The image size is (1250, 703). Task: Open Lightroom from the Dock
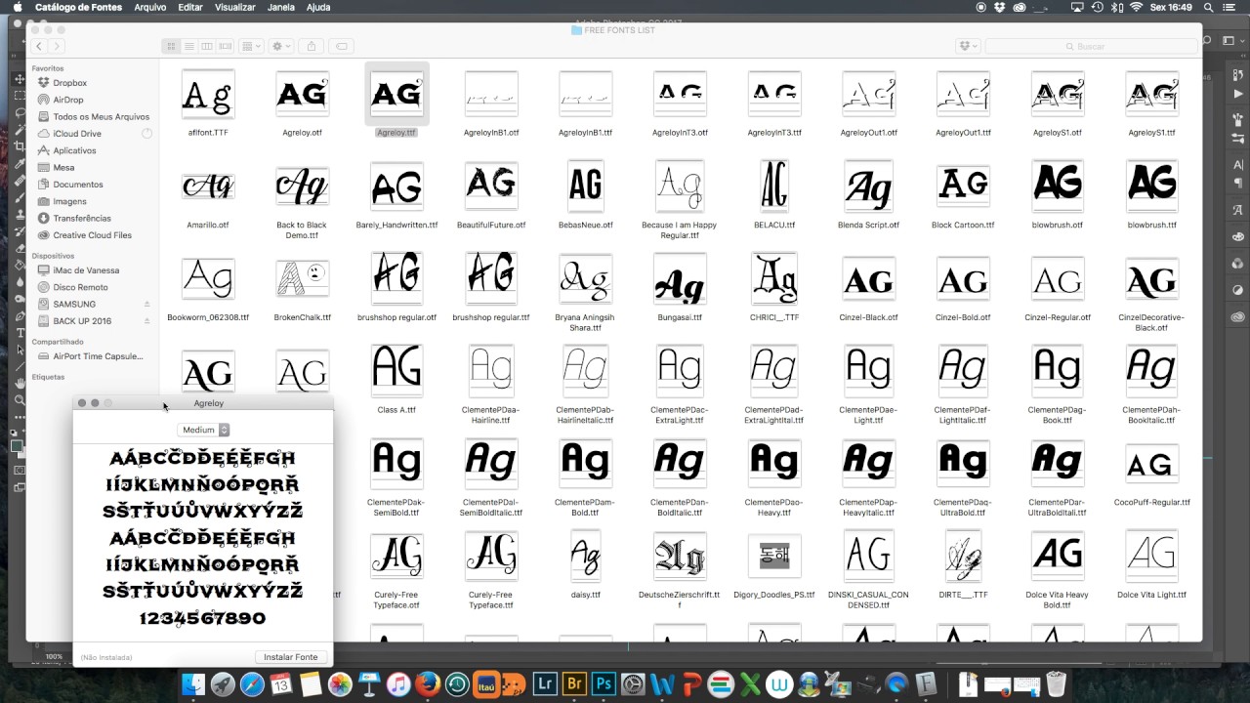tap(544, 684)
